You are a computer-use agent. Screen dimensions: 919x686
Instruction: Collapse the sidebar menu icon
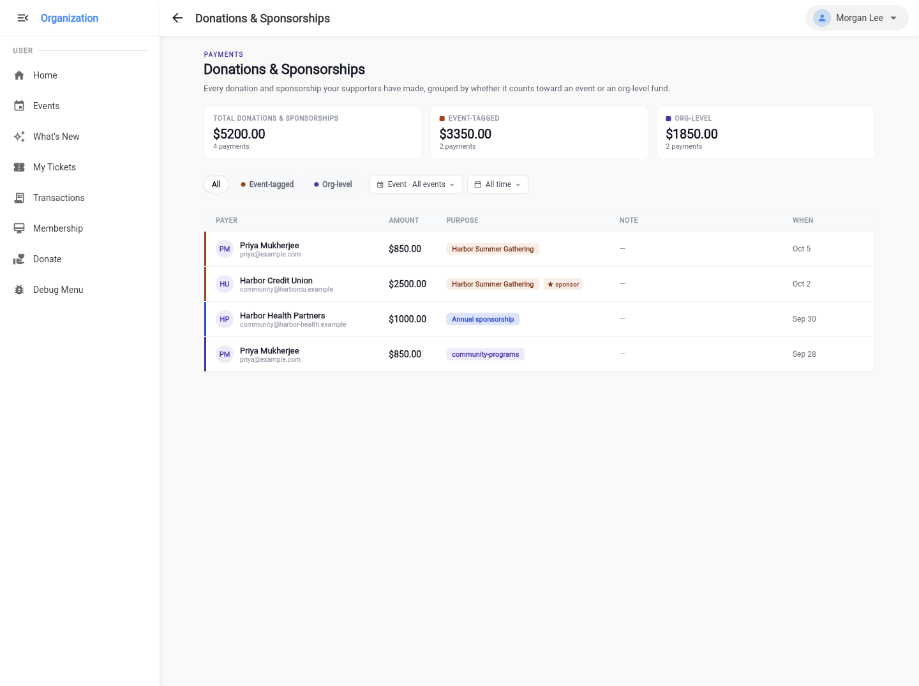point(23,18)
